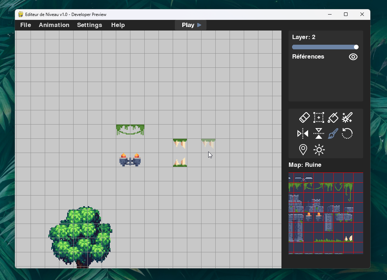
Task: Choose the paint bucket fill tool
Action: 333,117
